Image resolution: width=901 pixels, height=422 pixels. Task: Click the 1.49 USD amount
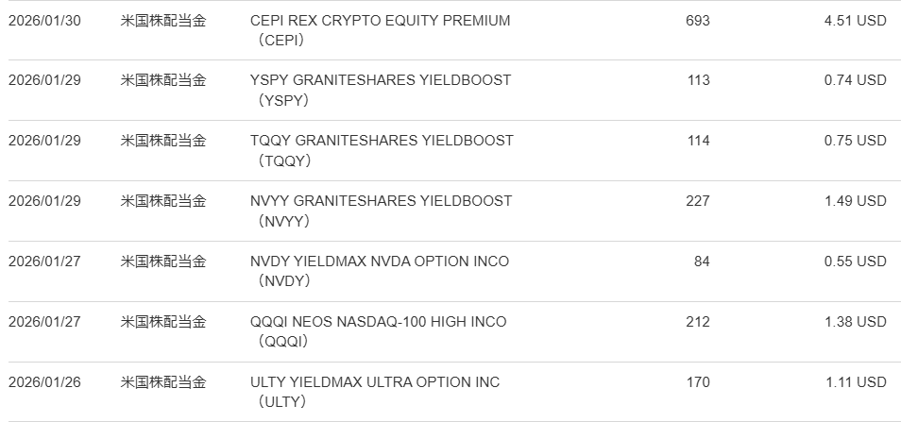click(x=856, y=201)
